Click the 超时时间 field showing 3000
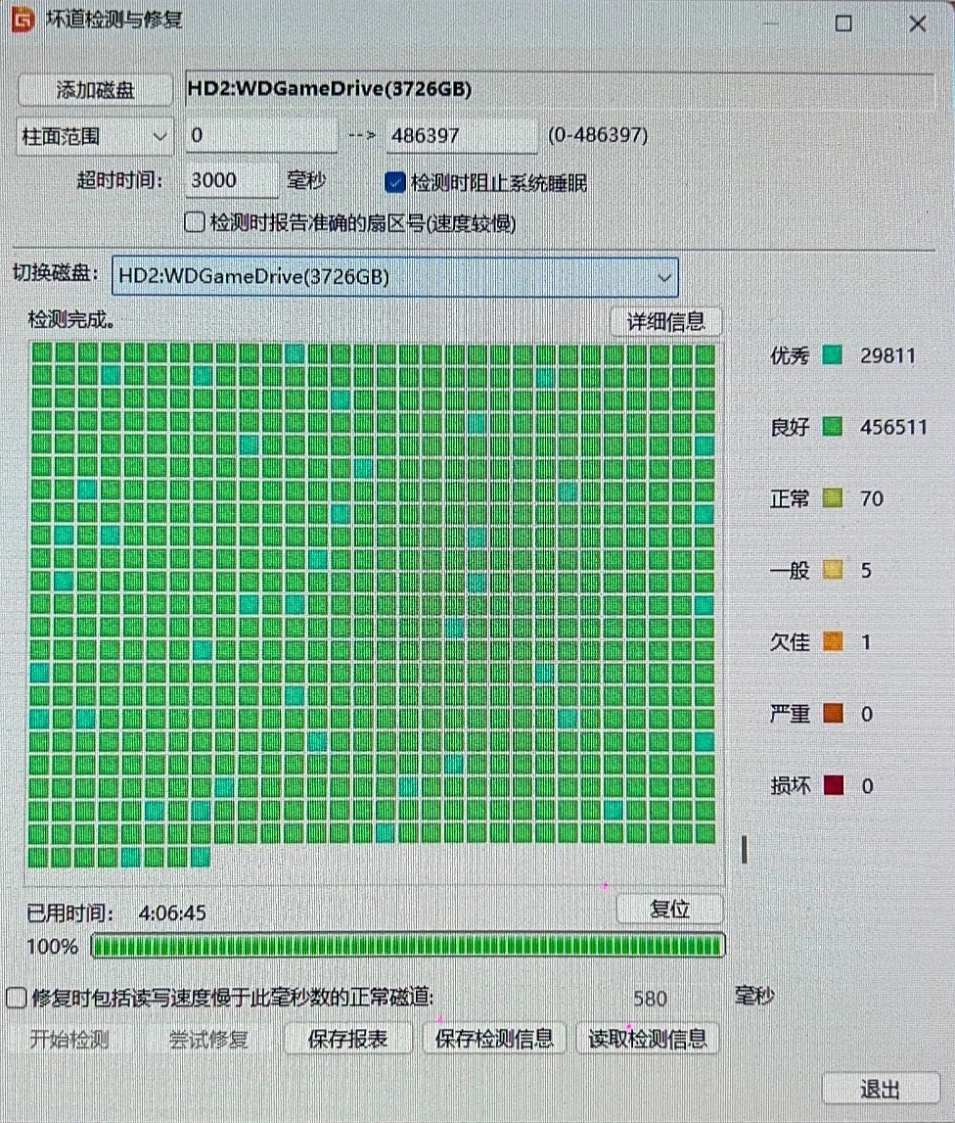This screenshot has height=1123, width=955. pos(232,180)
